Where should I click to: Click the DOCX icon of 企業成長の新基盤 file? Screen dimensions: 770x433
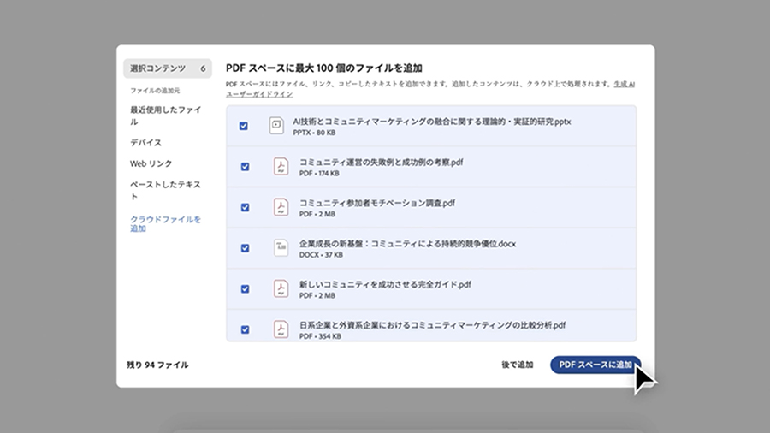coord(281,247)
